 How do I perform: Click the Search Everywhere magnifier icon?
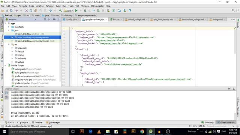[x=233, y=10]
